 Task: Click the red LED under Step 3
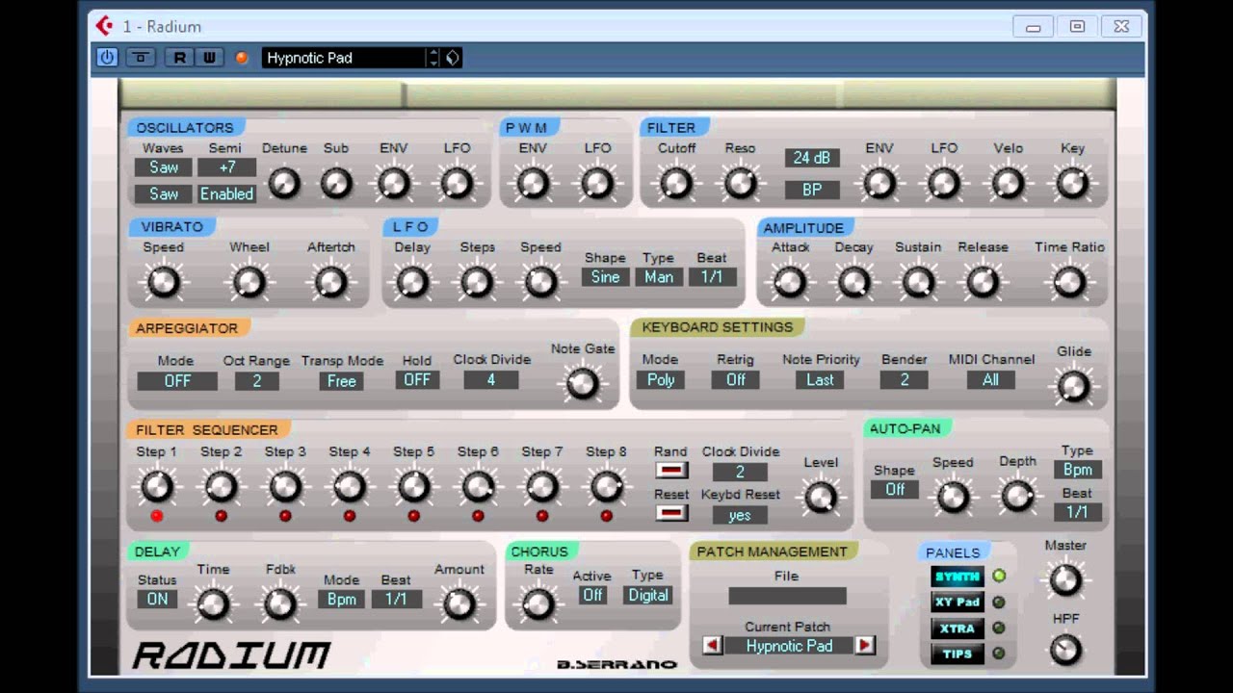pos(285,516)
